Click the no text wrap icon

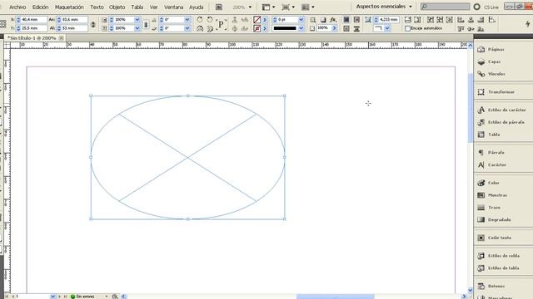point(346,20)
